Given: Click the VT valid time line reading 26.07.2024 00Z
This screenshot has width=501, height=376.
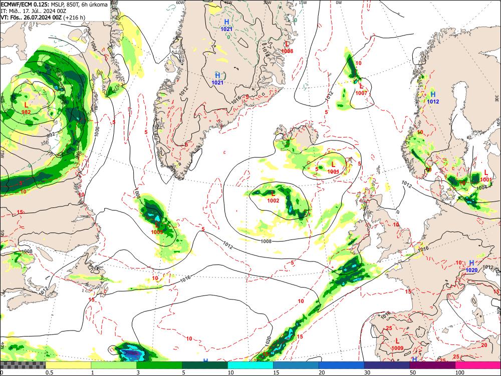Looking at the screenshot, I should 43,17.
